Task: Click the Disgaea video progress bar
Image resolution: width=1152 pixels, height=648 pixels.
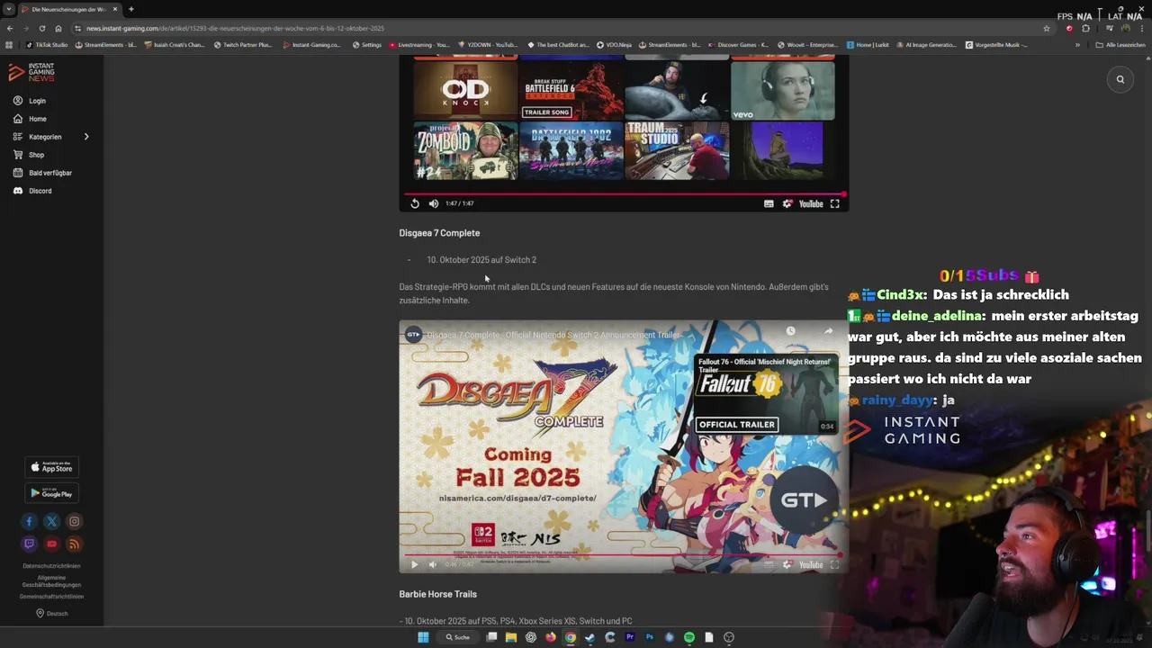Action: (x=624, y=554)
